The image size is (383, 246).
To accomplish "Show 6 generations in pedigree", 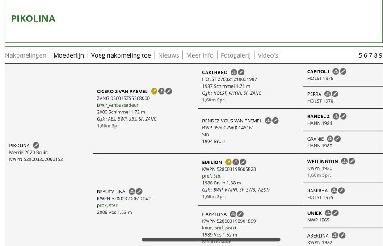I will pos(366,55).
